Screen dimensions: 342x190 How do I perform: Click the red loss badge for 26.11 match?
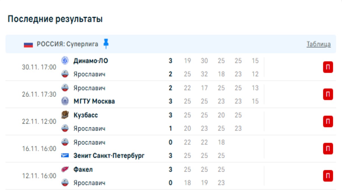328,94
